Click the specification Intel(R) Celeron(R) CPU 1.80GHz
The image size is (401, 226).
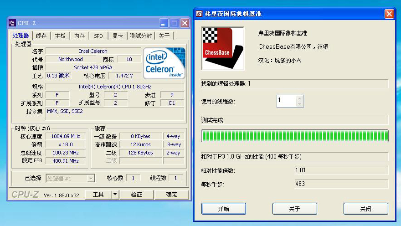(x=115, y=87)
